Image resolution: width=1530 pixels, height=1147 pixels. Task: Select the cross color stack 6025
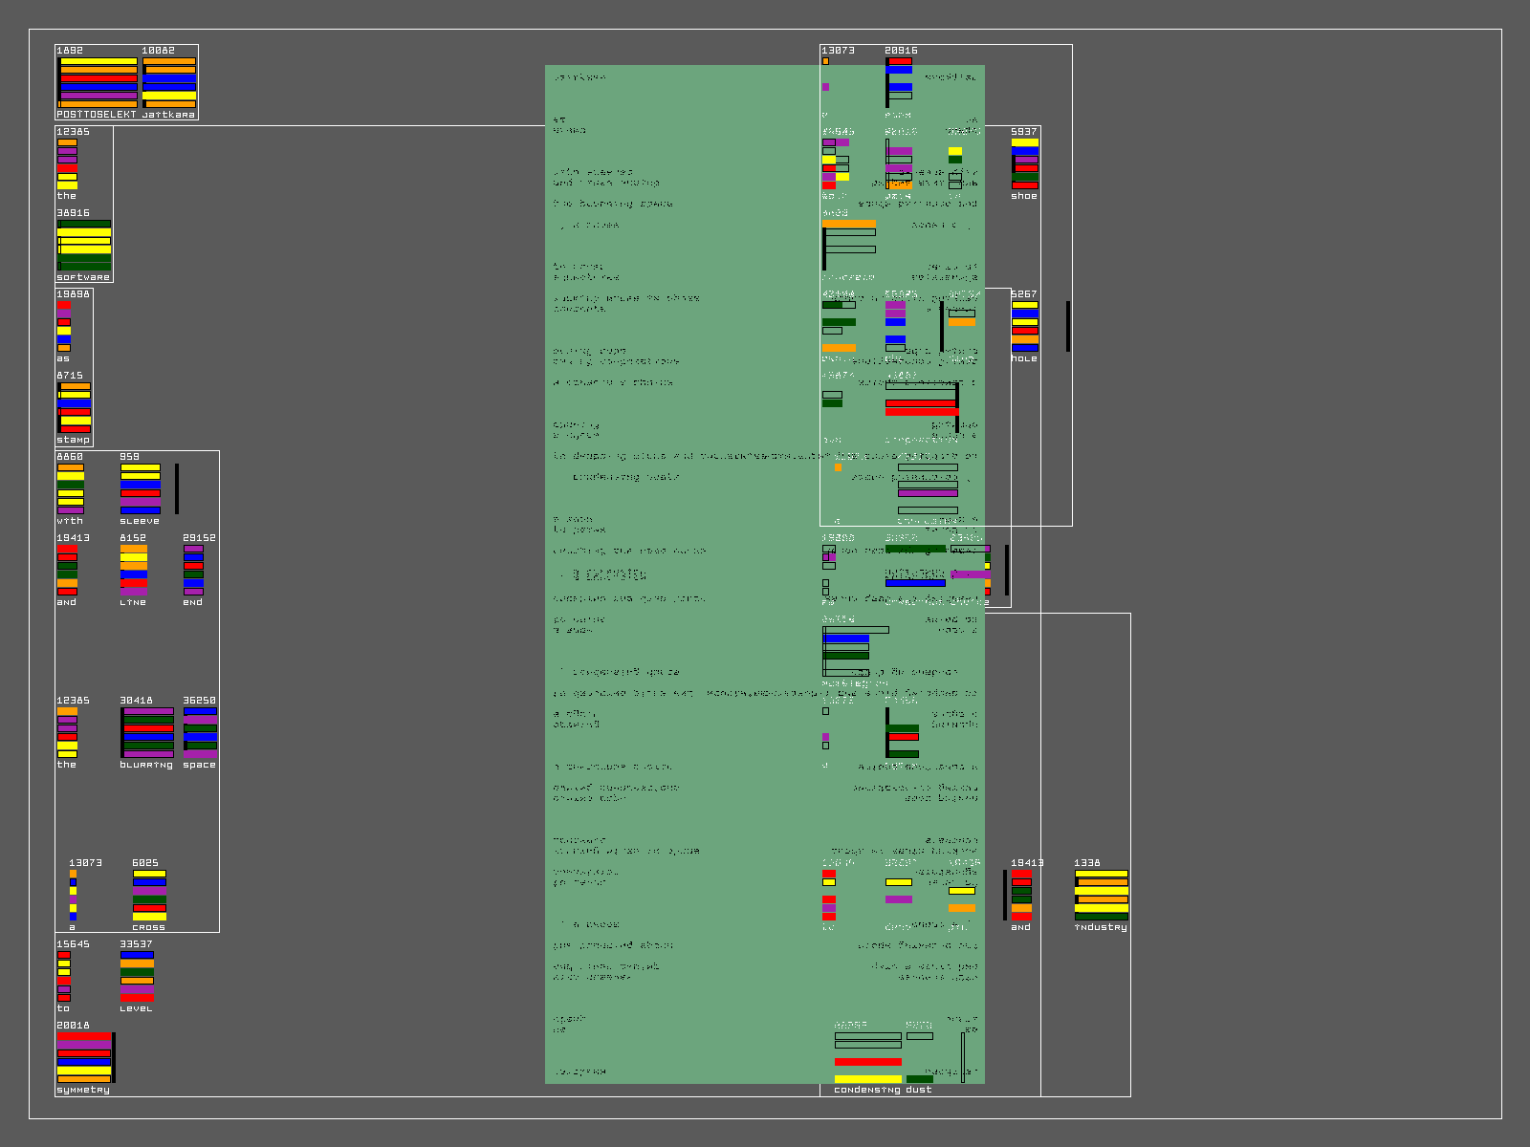[149, 896]
